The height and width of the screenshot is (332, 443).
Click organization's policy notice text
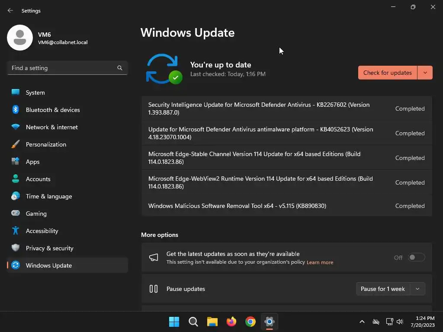[x=236, y=262]
